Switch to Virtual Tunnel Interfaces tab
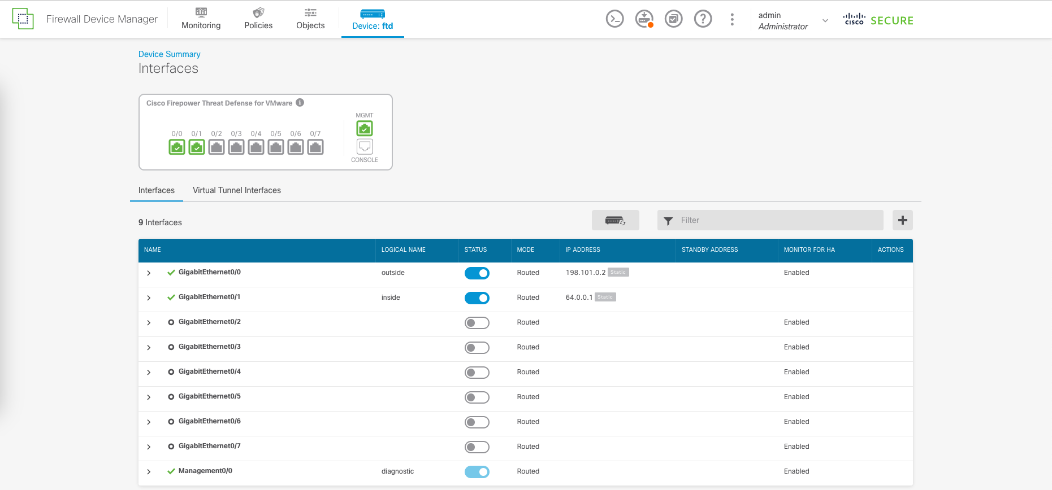 pyautogui.click(x=236, y=190)
